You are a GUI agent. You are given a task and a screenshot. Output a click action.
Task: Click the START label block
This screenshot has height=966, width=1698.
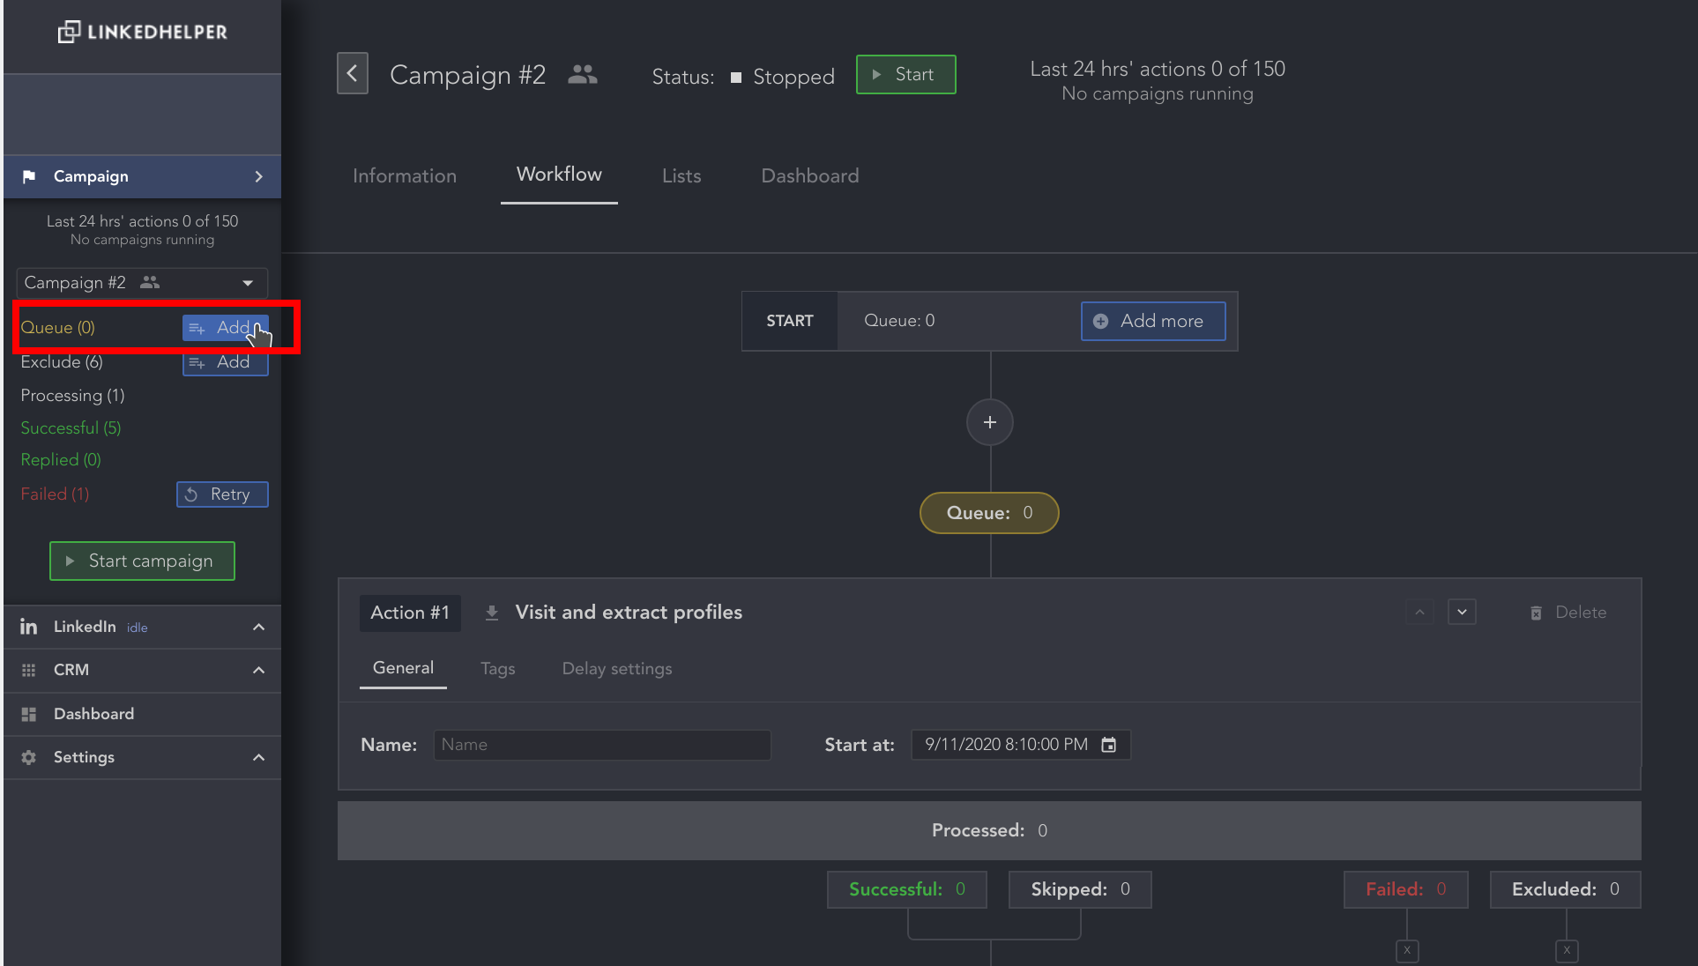(790, 321)
